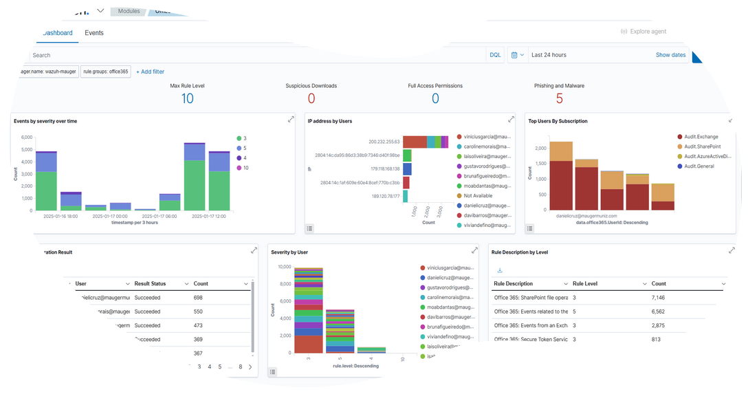Go to next page in results table
The height and width of the screenshot is (394, 748).
[250, 367]
